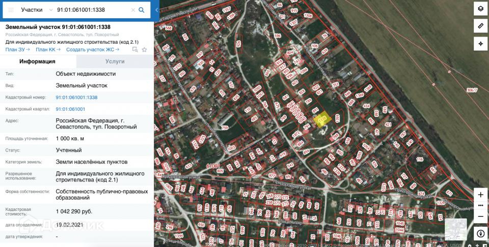Zoom out with the minus button

point(480,217)
